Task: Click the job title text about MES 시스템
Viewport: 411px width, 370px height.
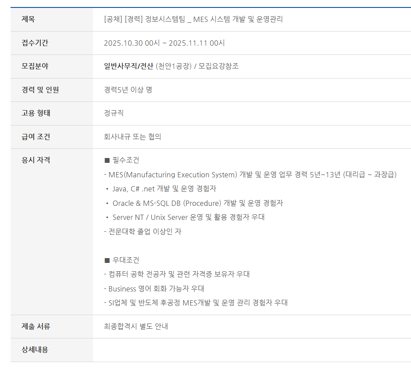Action: pos(193,19)
